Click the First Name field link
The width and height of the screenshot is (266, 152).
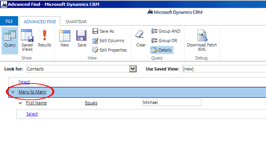36,103
